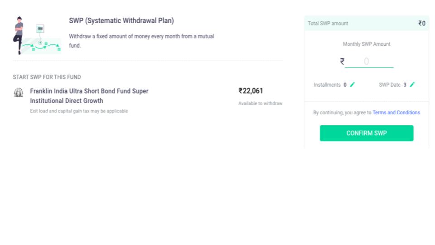Click the SWP illustration with standing person

(x=37, y=35)
